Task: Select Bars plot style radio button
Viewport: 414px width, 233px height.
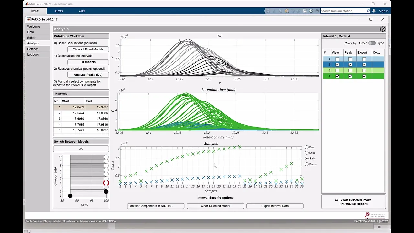Action: click(307, 147)
